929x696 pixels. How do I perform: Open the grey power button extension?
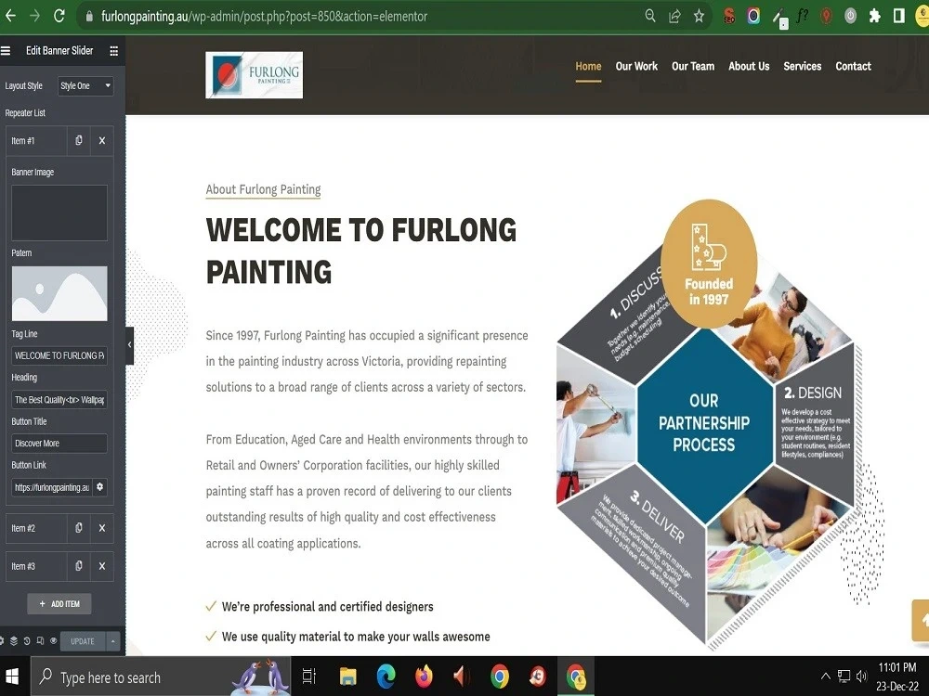(x=850, y=16)
